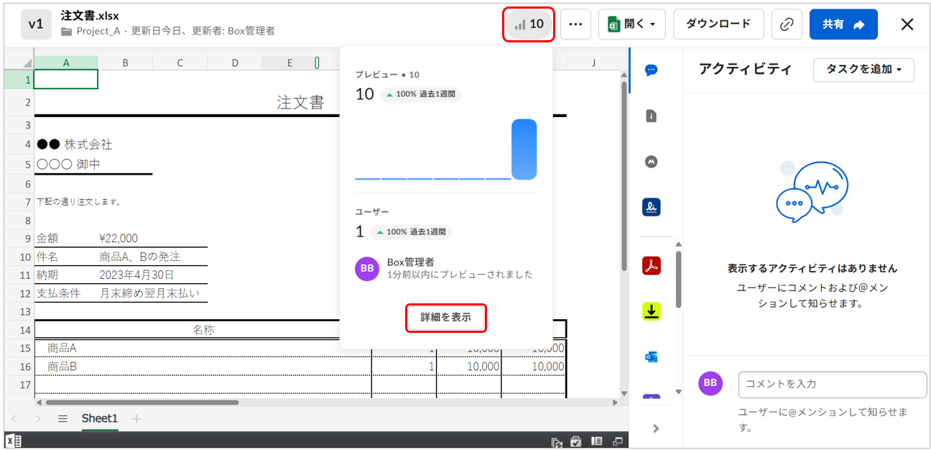Click the blue 共有 share button
The height and width of the screenshot is (450, 931).
click(x=843, y=24)
